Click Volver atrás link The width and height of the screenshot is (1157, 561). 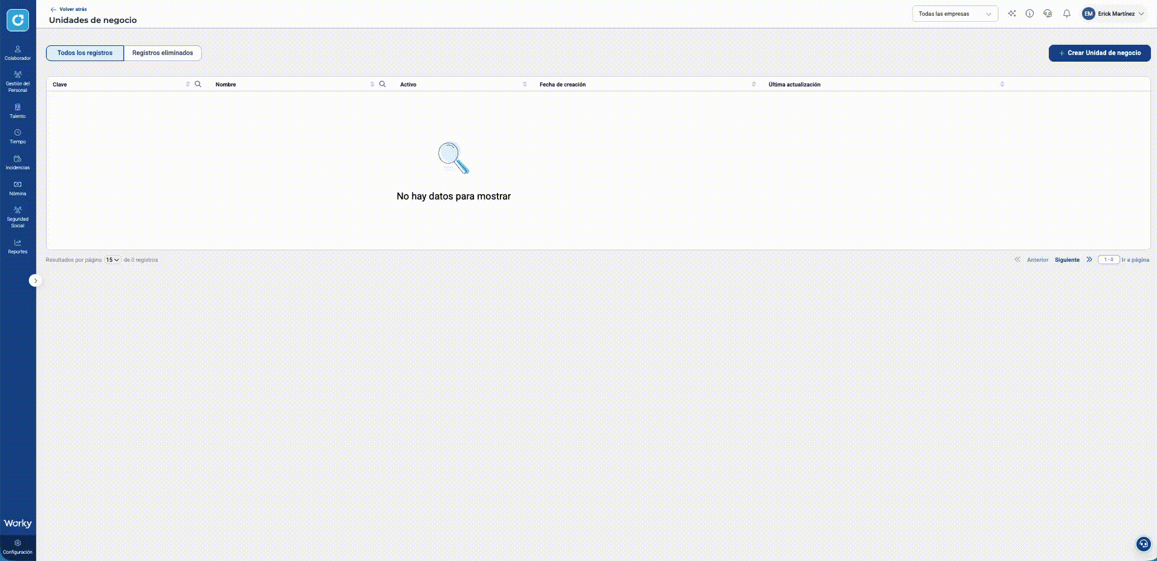(x=69, y=10)
